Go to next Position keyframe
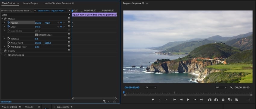 click(x=64, y=23)
